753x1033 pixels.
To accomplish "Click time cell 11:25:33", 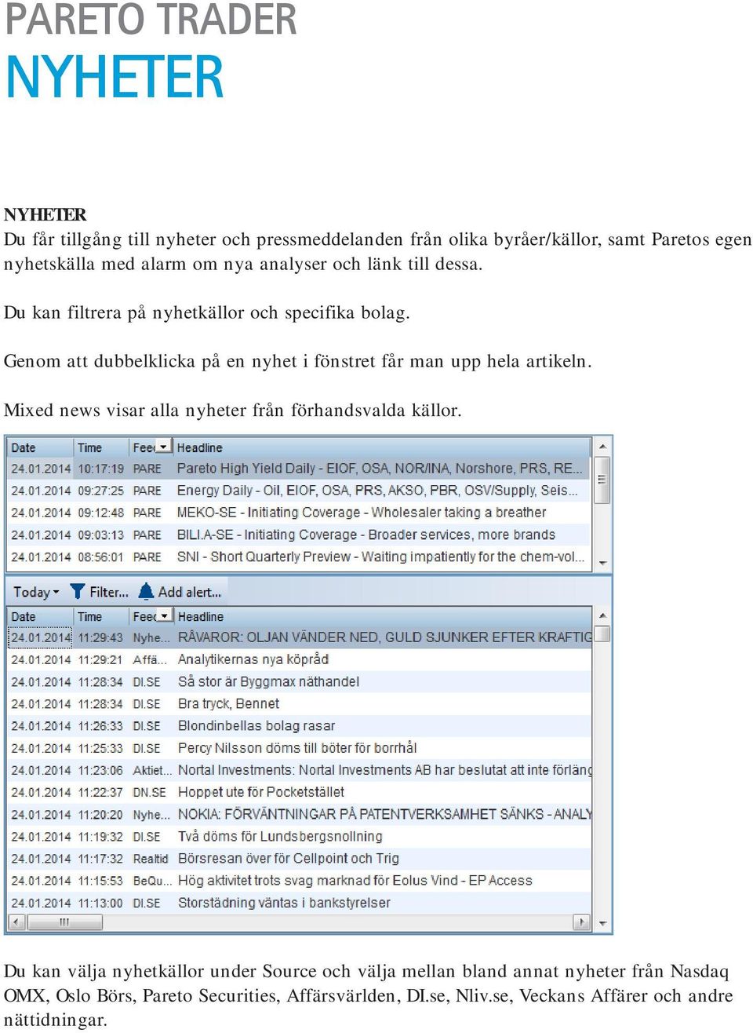I will point(100,748).
